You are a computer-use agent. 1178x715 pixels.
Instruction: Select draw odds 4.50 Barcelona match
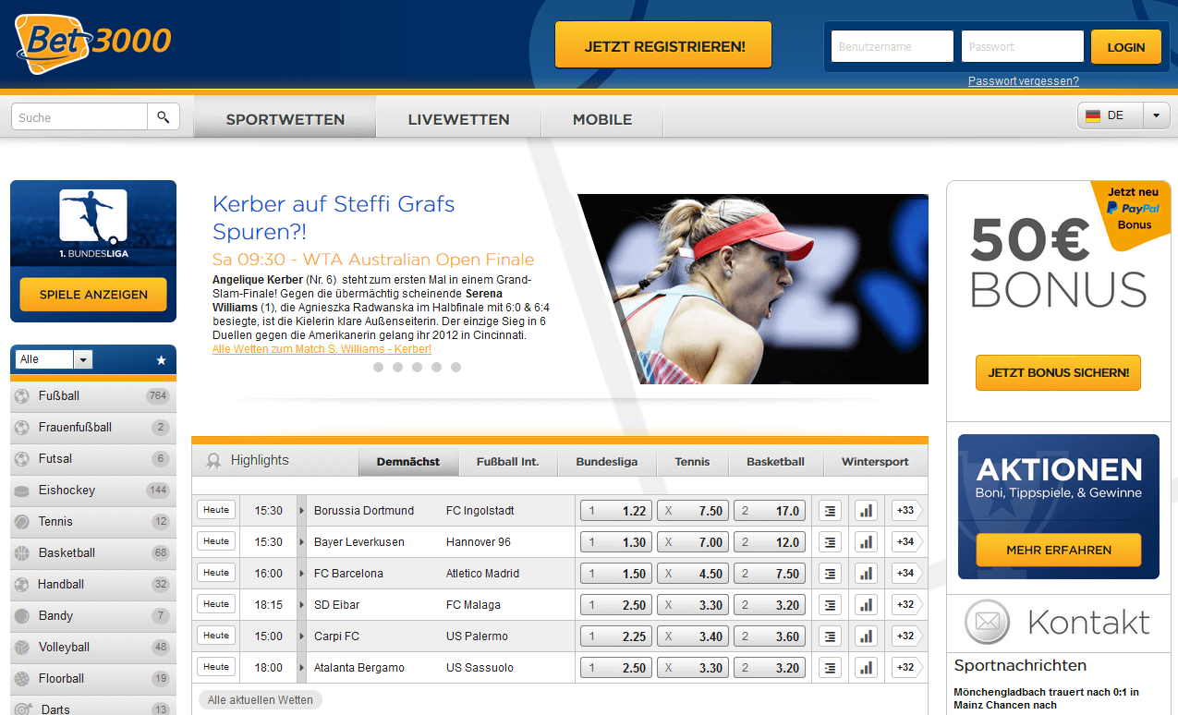693,573
